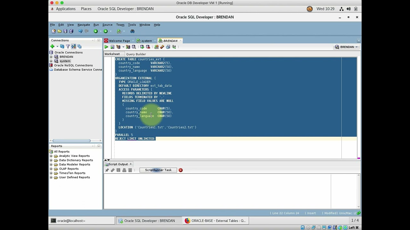
Task: Close the BRENDAN worksheet tab
Action: point(181,41)
